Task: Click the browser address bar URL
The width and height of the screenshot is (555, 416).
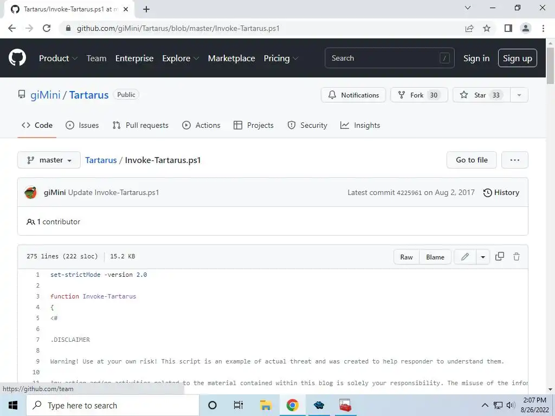Action: (178, 28)
